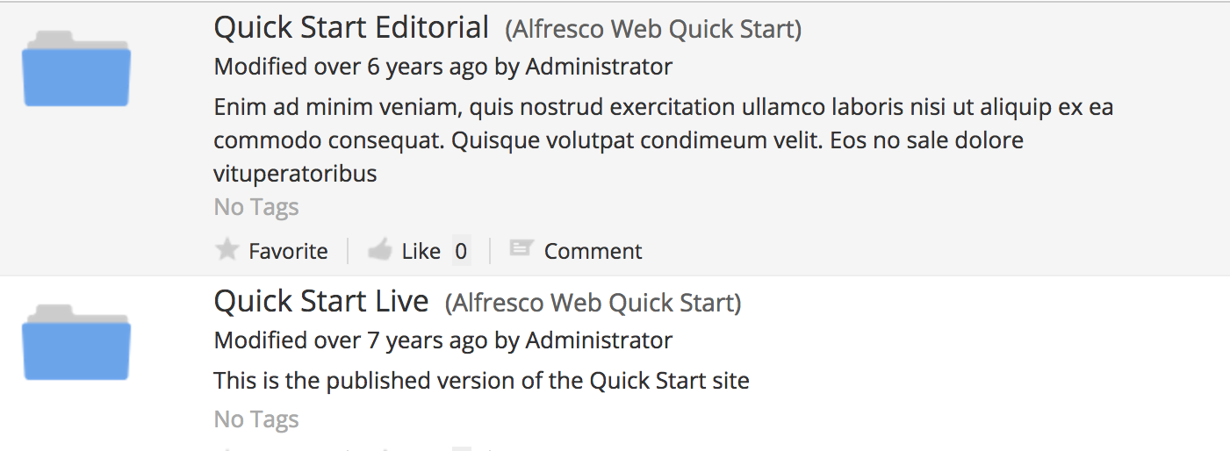Click the Favorite star icon for Quick Start Editorial
This screenshot has height=451, width=1230.
227,250
